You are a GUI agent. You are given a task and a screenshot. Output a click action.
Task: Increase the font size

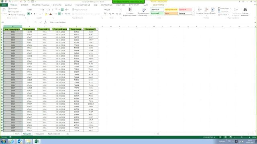[49, 10]
